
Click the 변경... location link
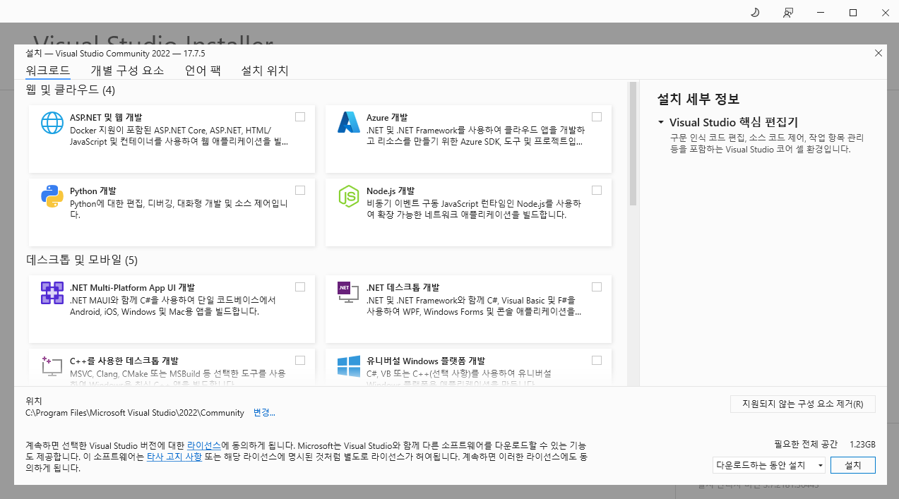point(264,413)
